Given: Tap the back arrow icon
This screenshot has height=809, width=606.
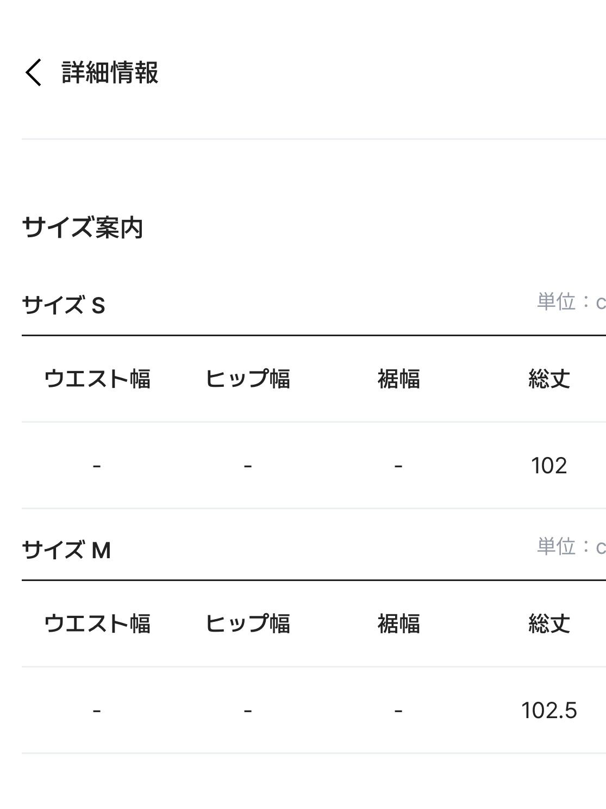Looking at the screenshot, I should coord(33,72).
